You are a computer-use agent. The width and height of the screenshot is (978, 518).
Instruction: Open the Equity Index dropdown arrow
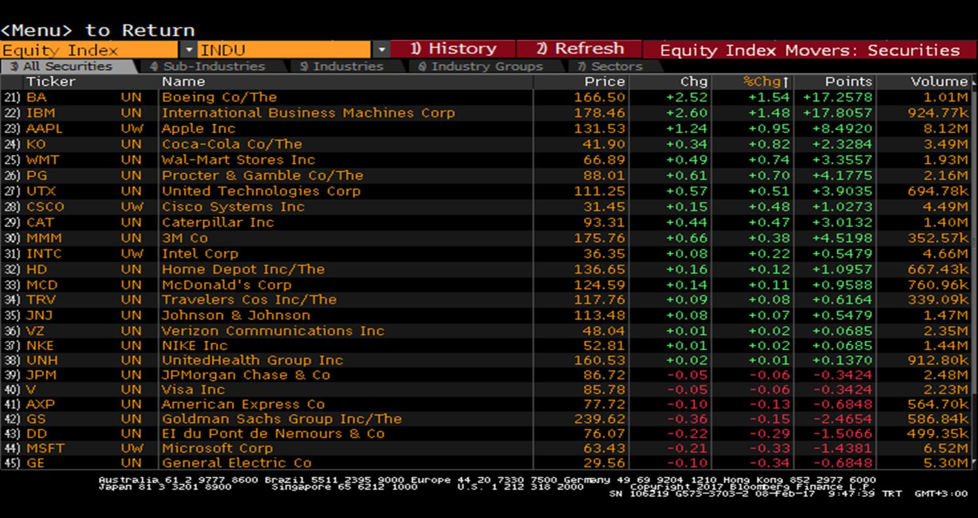(x=188, y=50)
